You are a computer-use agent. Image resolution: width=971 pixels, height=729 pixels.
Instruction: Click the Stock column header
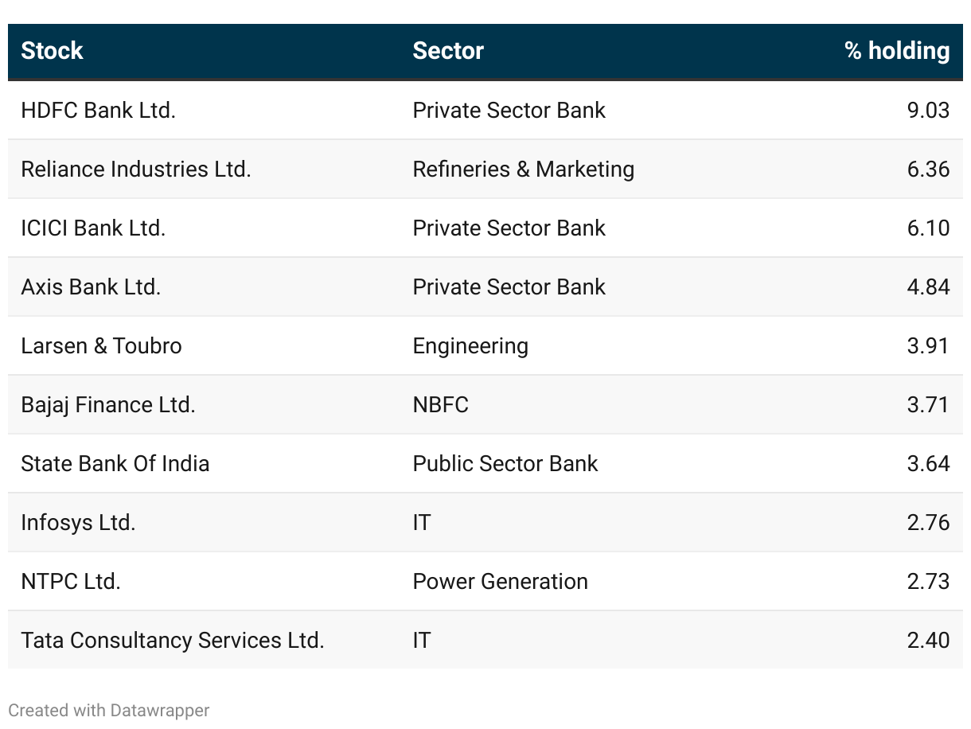click(53, 51)
